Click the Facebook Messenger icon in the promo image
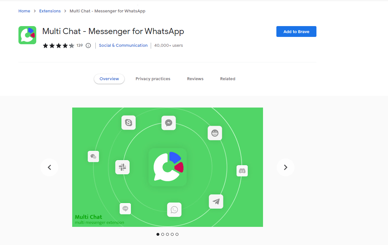The height and width of the screenshot is (245, 388). click(169, 123)
